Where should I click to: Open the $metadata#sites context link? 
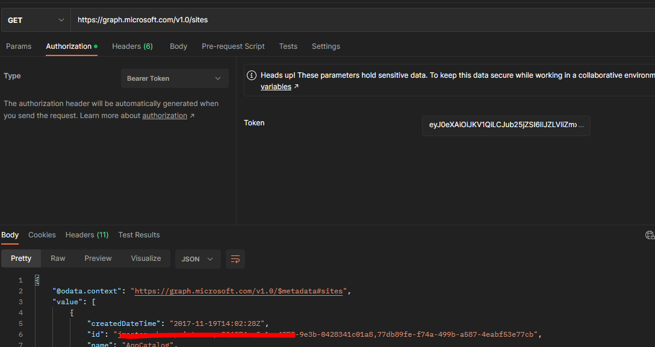238,291
